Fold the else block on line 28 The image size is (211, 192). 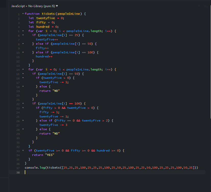(x=23, y=129)
